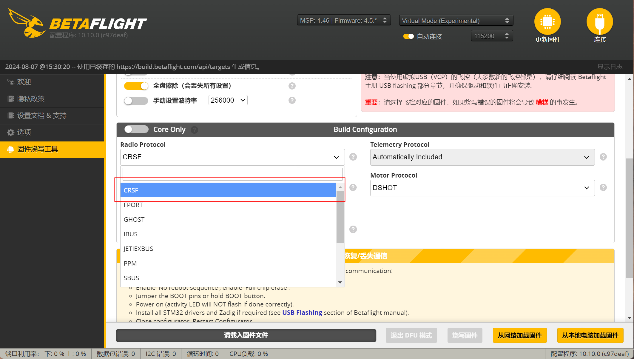634x359 pixels.
Task: Select IBUS in radio protocol list
Action: (228, 234)
